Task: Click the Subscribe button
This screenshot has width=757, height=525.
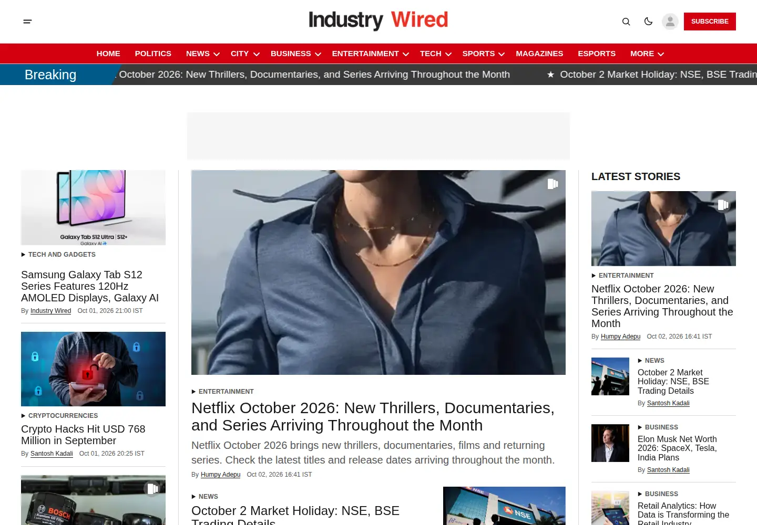Action: click(710, 22)
